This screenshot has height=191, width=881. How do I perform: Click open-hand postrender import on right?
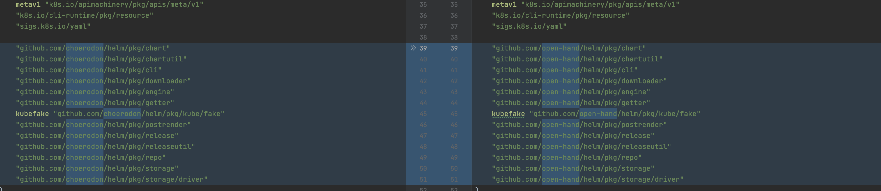point(579,125)
